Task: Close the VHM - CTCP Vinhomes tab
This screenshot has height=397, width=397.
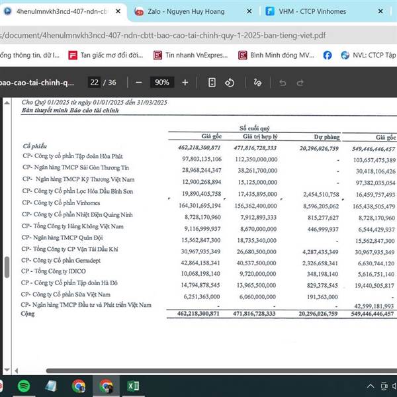Action: tap(380, 11)
